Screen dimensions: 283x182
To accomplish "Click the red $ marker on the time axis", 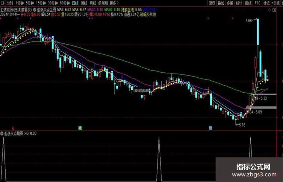I will point(13,128).
